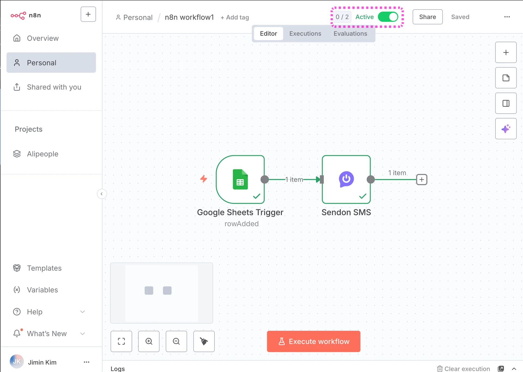Fit the workflow to view
The image size is (523, 372).
[x=121, y=341]
